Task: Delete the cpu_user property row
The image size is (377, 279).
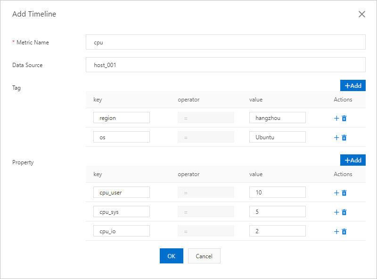Action: pyautogui.click(x=344, y=193)
